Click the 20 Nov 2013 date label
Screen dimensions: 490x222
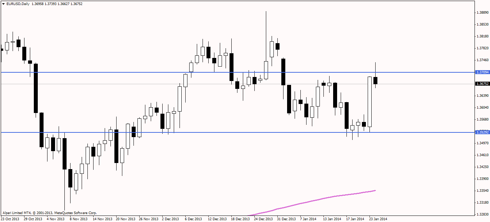coord(126,219)
